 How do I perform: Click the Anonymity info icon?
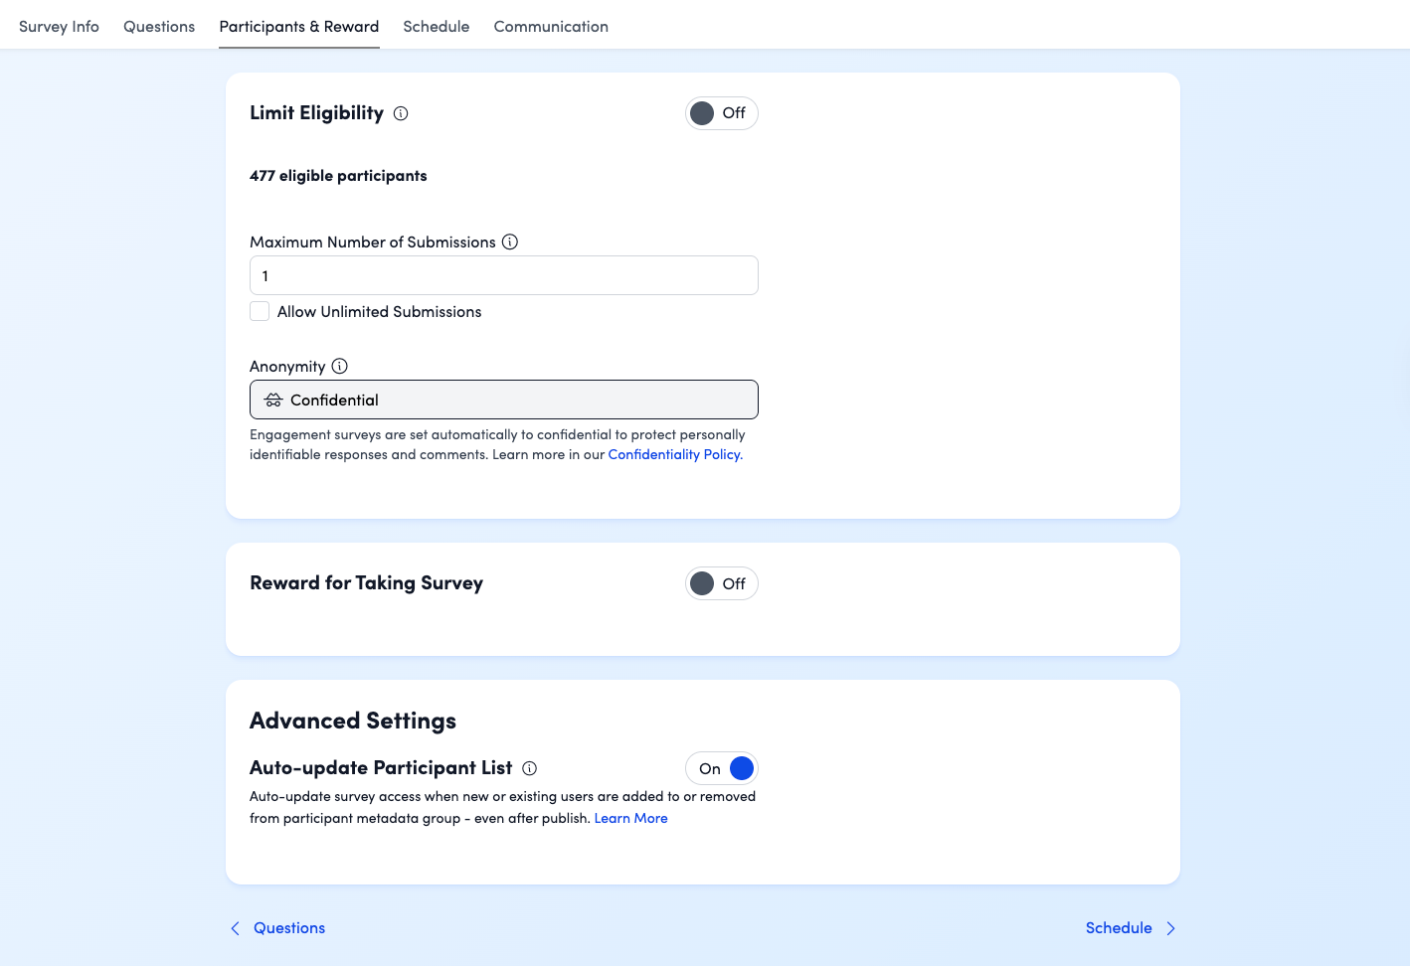click(340, 366)
